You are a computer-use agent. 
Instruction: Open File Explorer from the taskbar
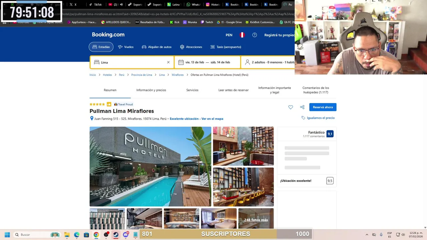tap(67, 235)
